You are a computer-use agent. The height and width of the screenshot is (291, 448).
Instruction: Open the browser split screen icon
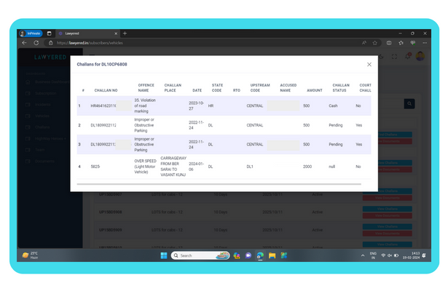coord(389,43)
